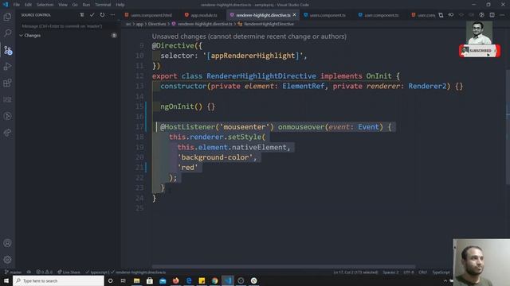The width and height of the screenshot is (510, 286).
Task: Open the Edit menu
Action: click(x=29, y=5)
